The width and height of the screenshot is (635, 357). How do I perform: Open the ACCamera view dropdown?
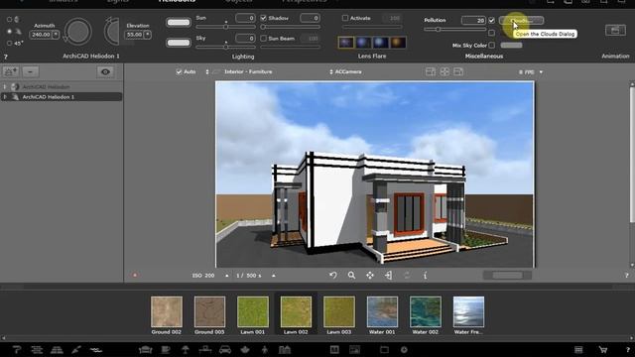[345, 71]
